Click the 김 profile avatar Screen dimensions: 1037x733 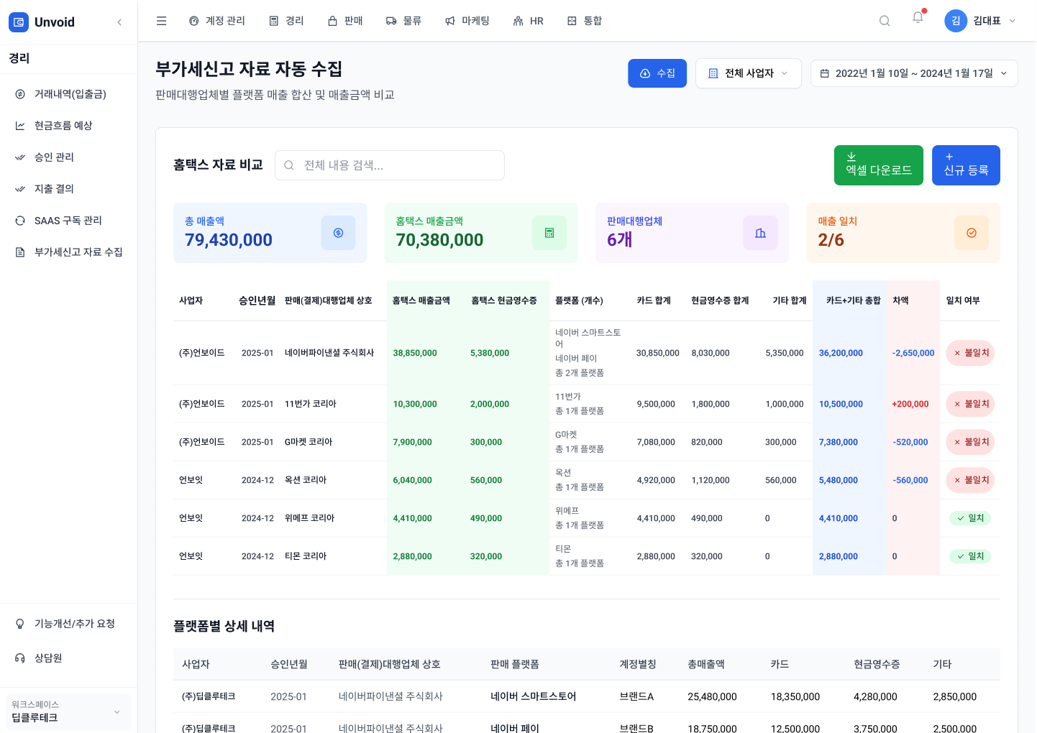click(956, 21)
